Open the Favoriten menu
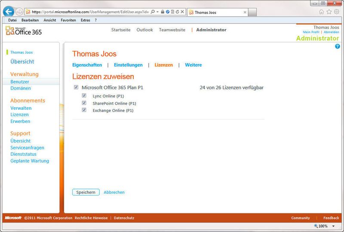 pyautogui.click(x=68, y=20)
